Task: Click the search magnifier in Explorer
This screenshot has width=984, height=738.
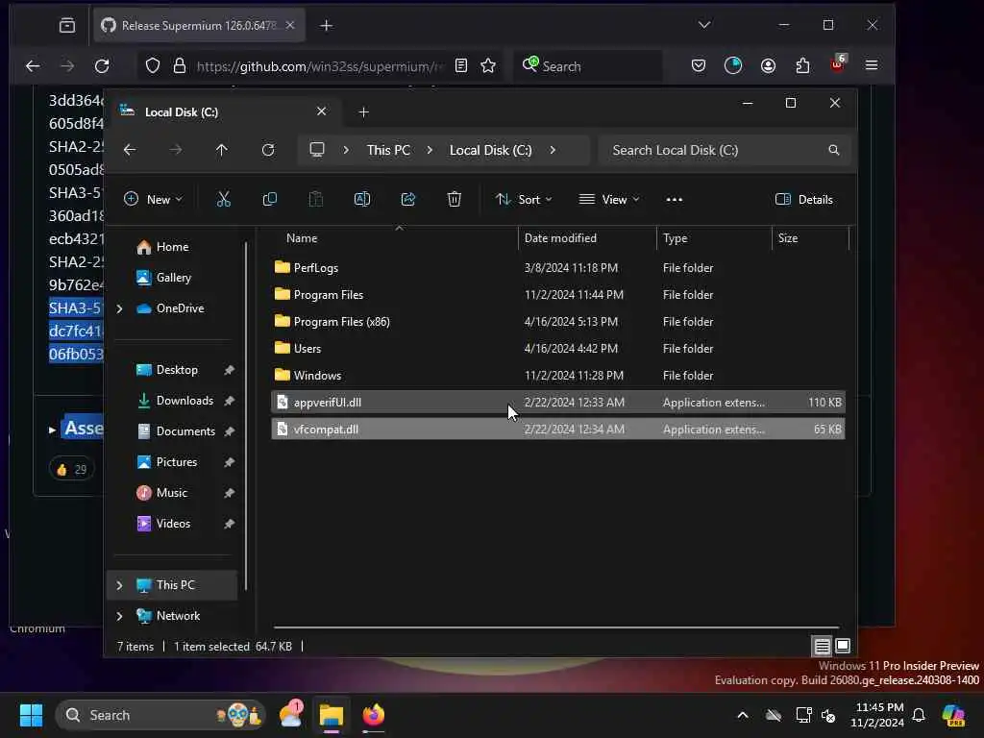Action: (833, 150)
